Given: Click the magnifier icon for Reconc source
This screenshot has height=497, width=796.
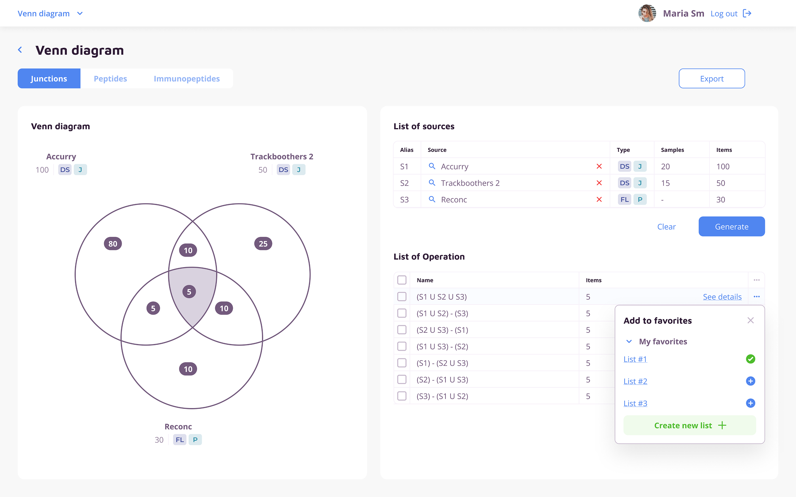Looking at the screenshot, I should (432, 200).
